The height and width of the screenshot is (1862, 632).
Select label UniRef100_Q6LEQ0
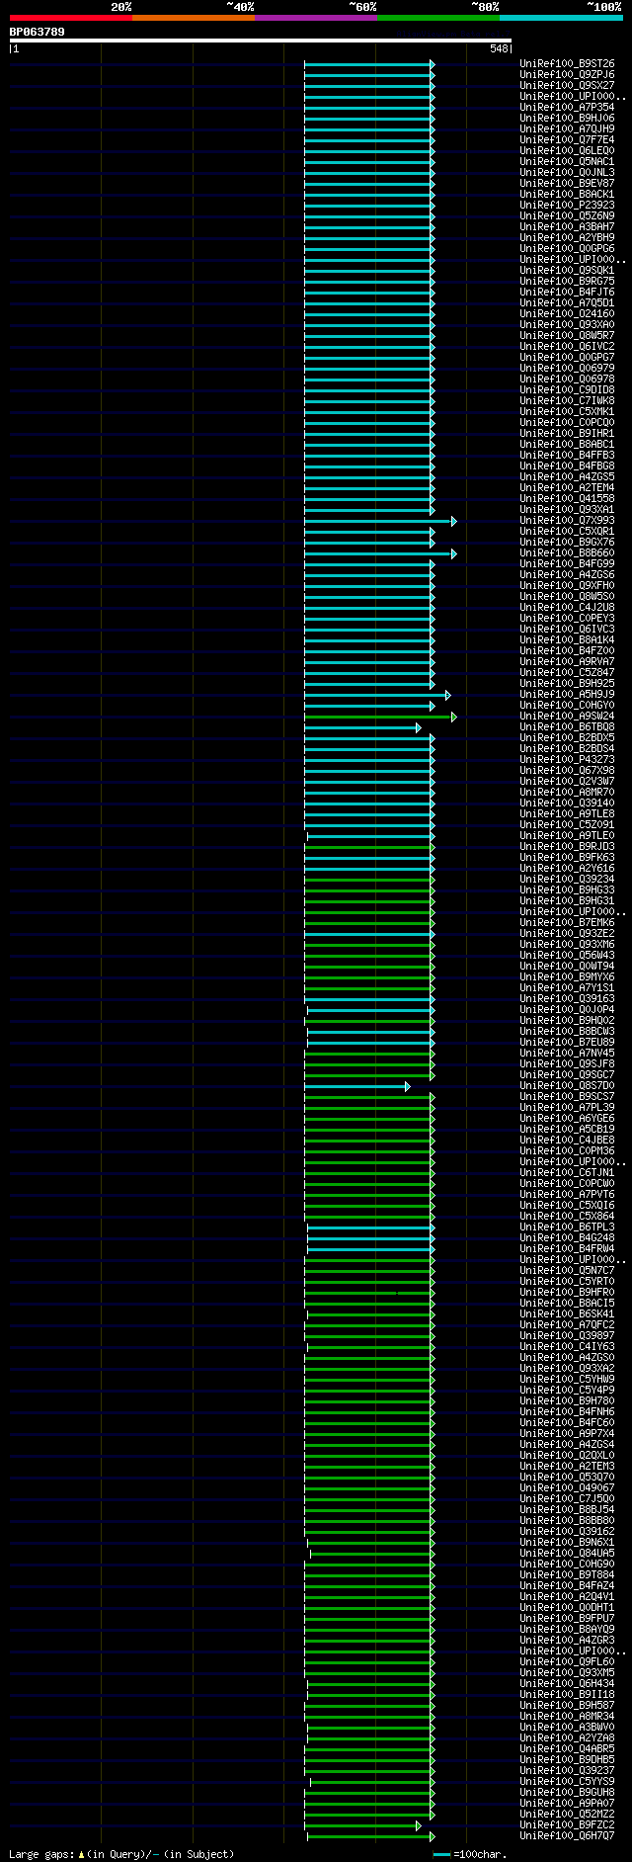point(567,151)
